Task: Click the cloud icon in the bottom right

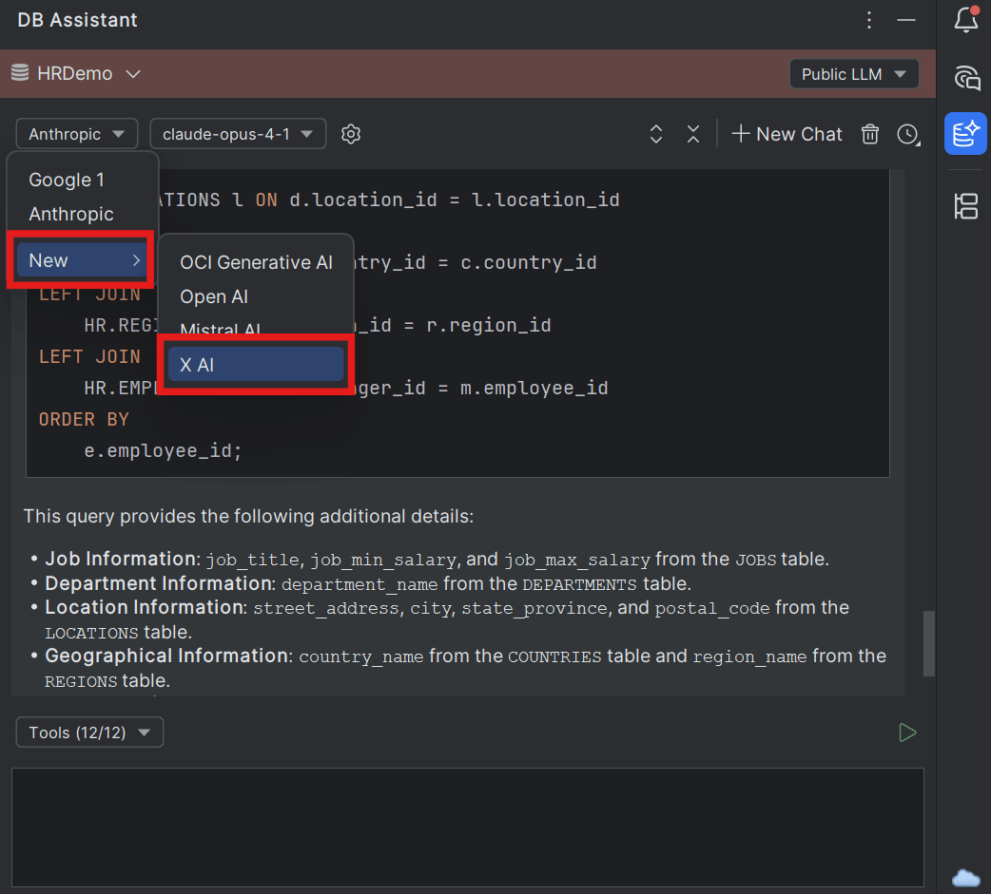Action: tap(965, 876)
